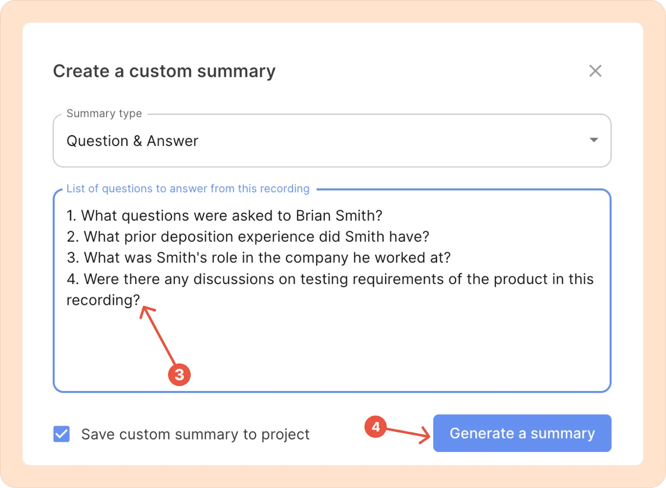Click the "Save custom summary to project" label
The height and width of the screenshot is (488, 666).
195,434
